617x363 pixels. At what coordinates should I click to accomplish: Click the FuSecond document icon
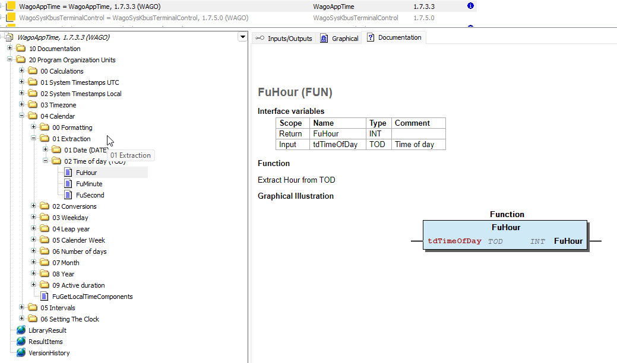click(68, 195)
